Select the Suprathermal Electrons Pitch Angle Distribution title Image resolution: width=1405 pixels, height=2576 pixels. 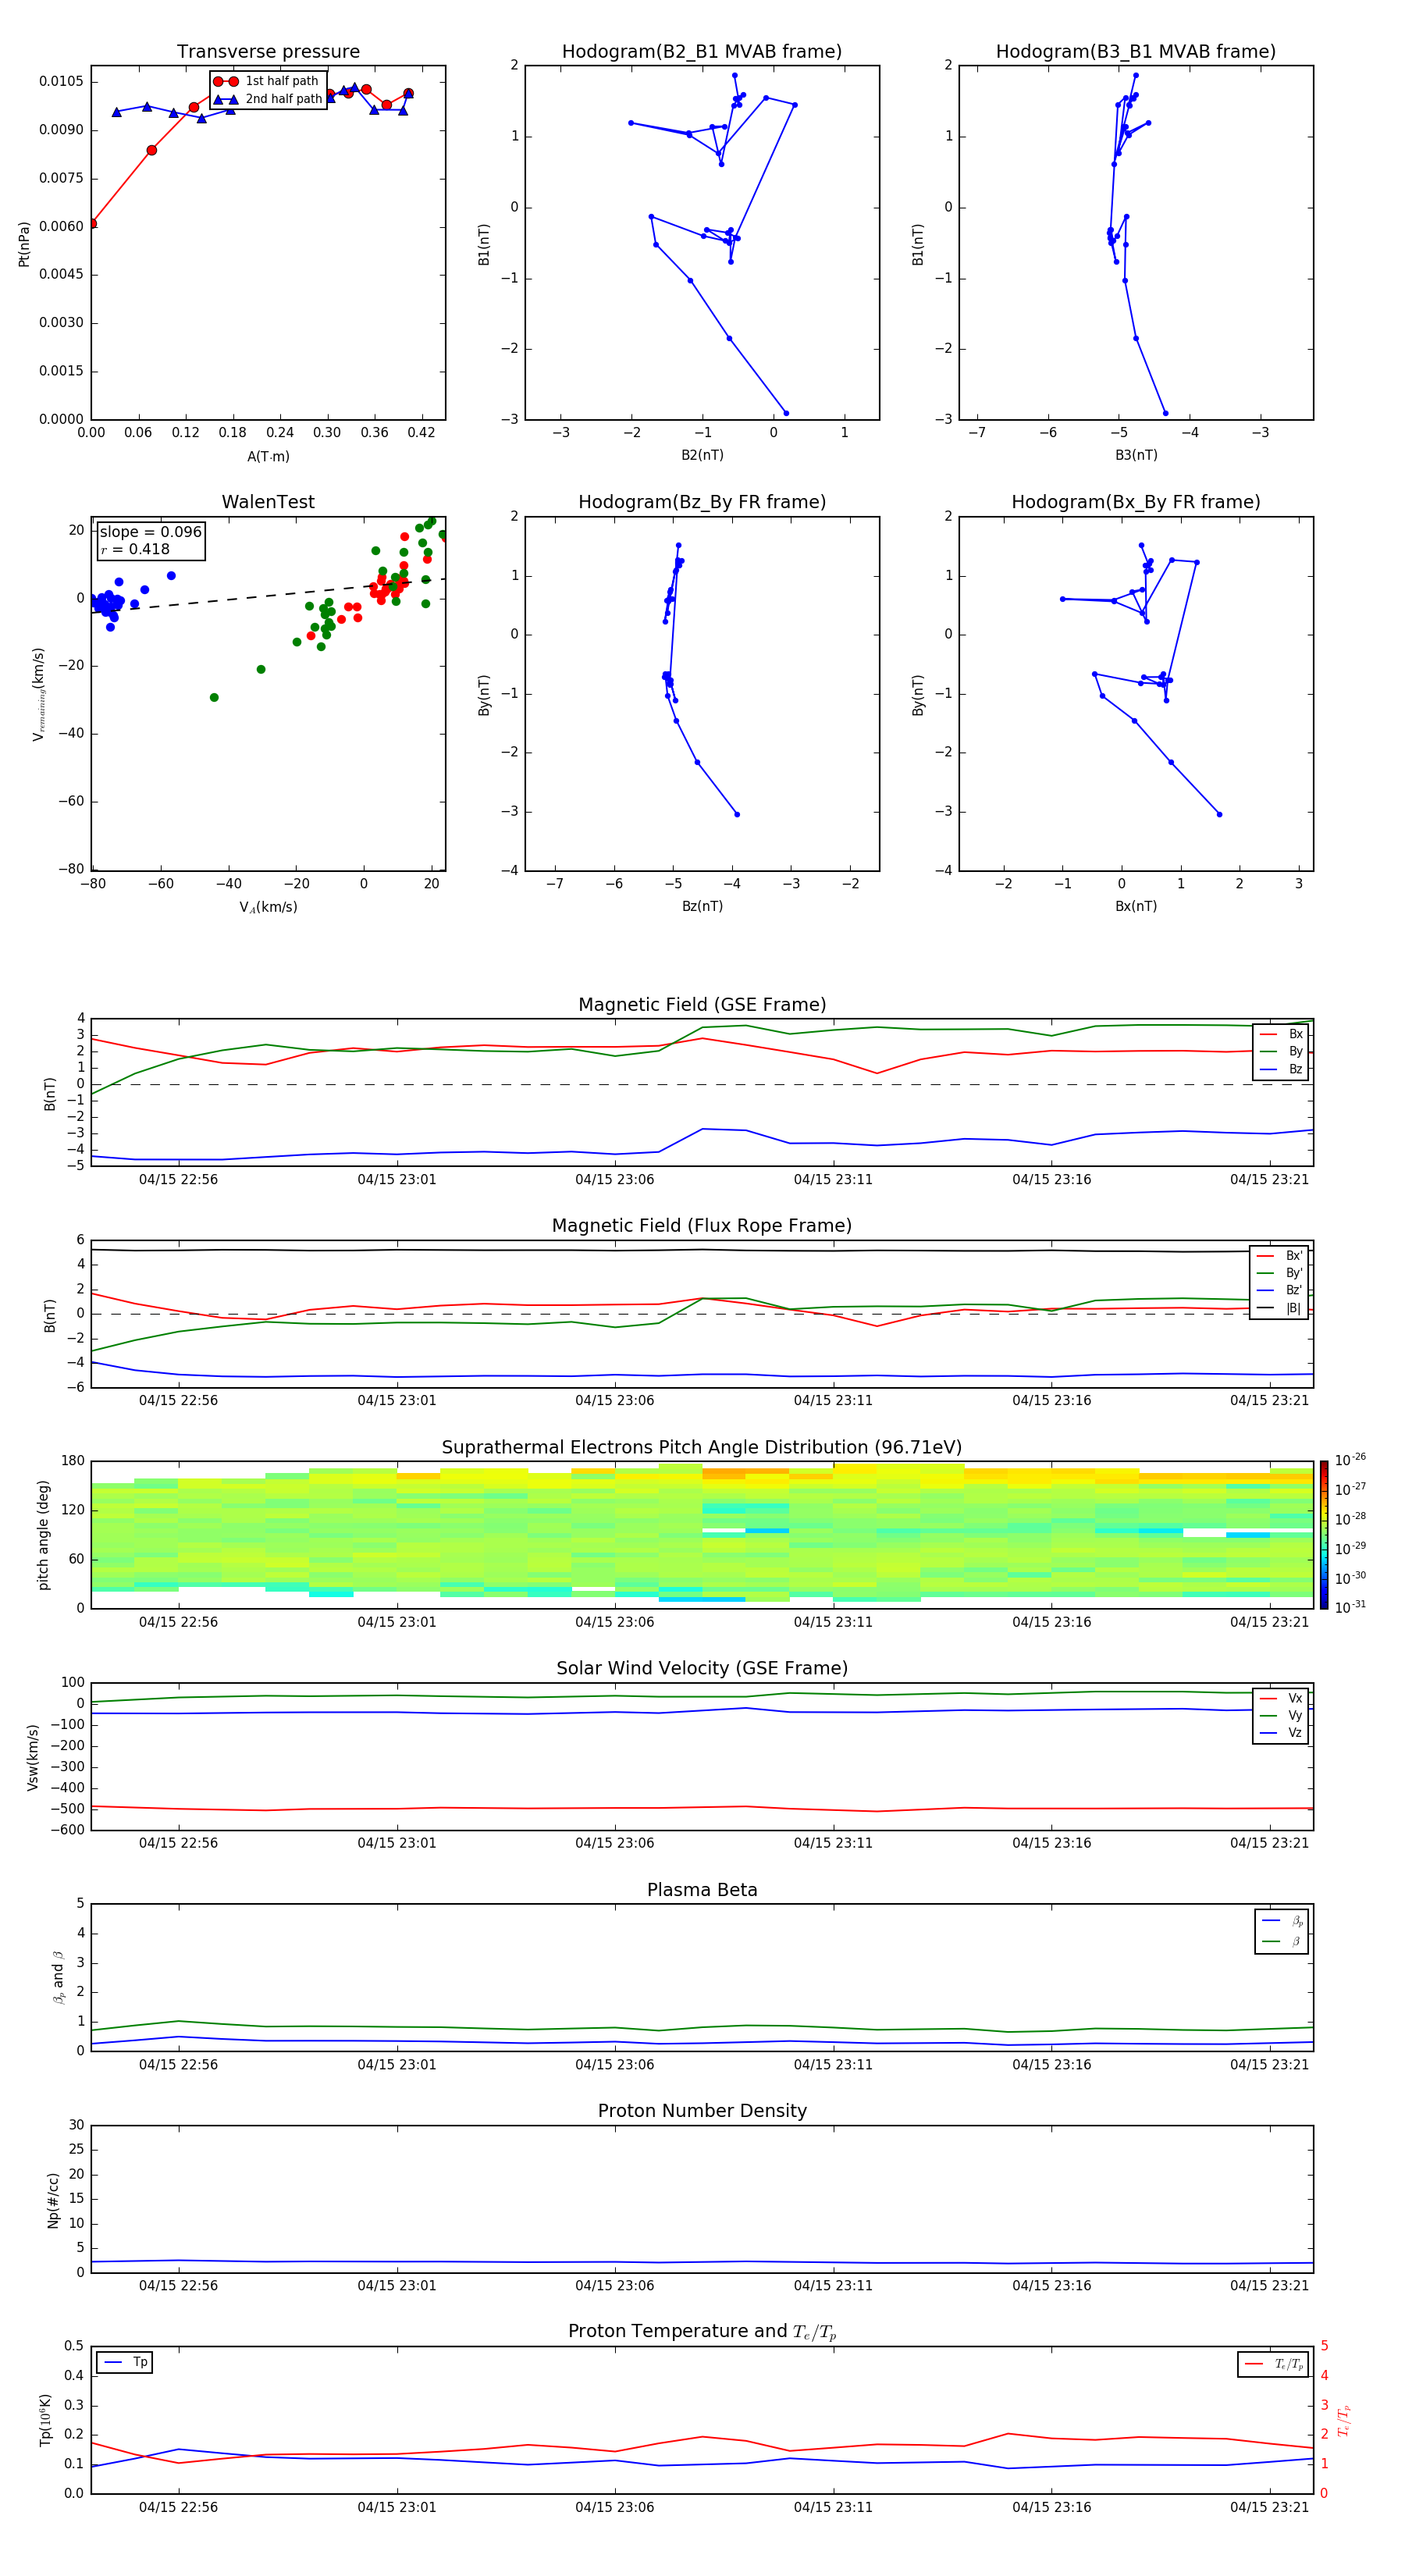[x=702, y=1448]
